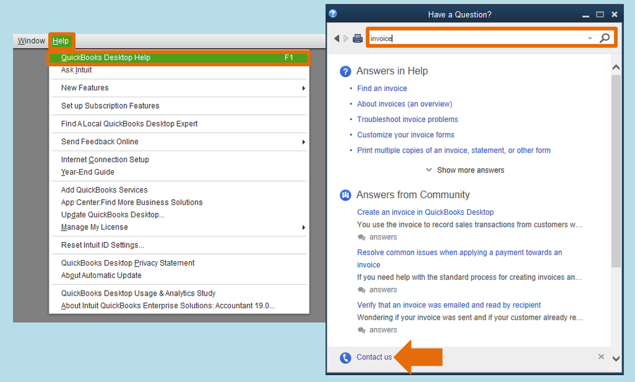
Task: Click answers count under Resolve common issues
Action: click(378, 290)
